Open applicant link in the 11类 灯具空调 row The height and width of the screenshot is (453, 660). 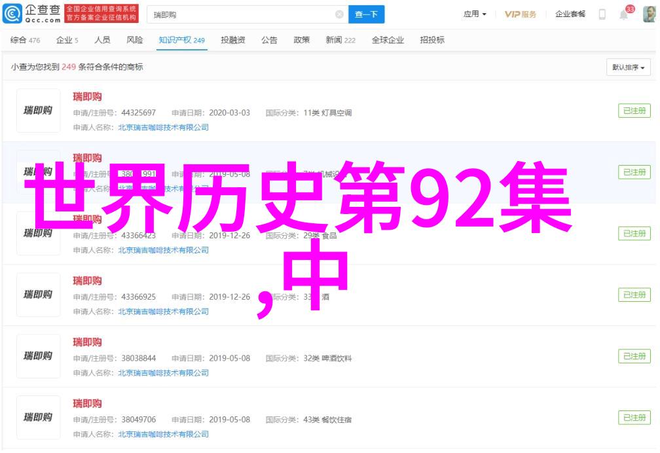point(163,127)
